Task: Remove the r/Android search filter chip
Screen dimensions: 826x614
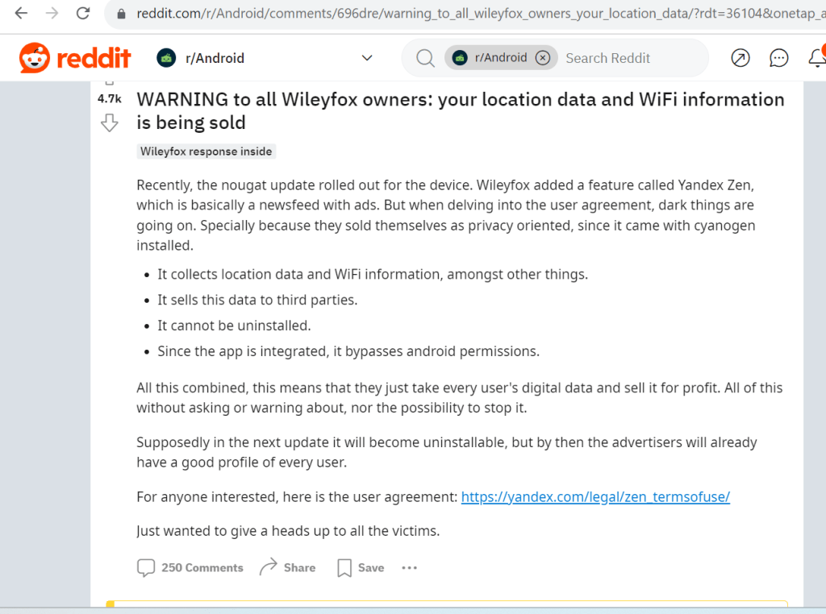Action: 543,58
